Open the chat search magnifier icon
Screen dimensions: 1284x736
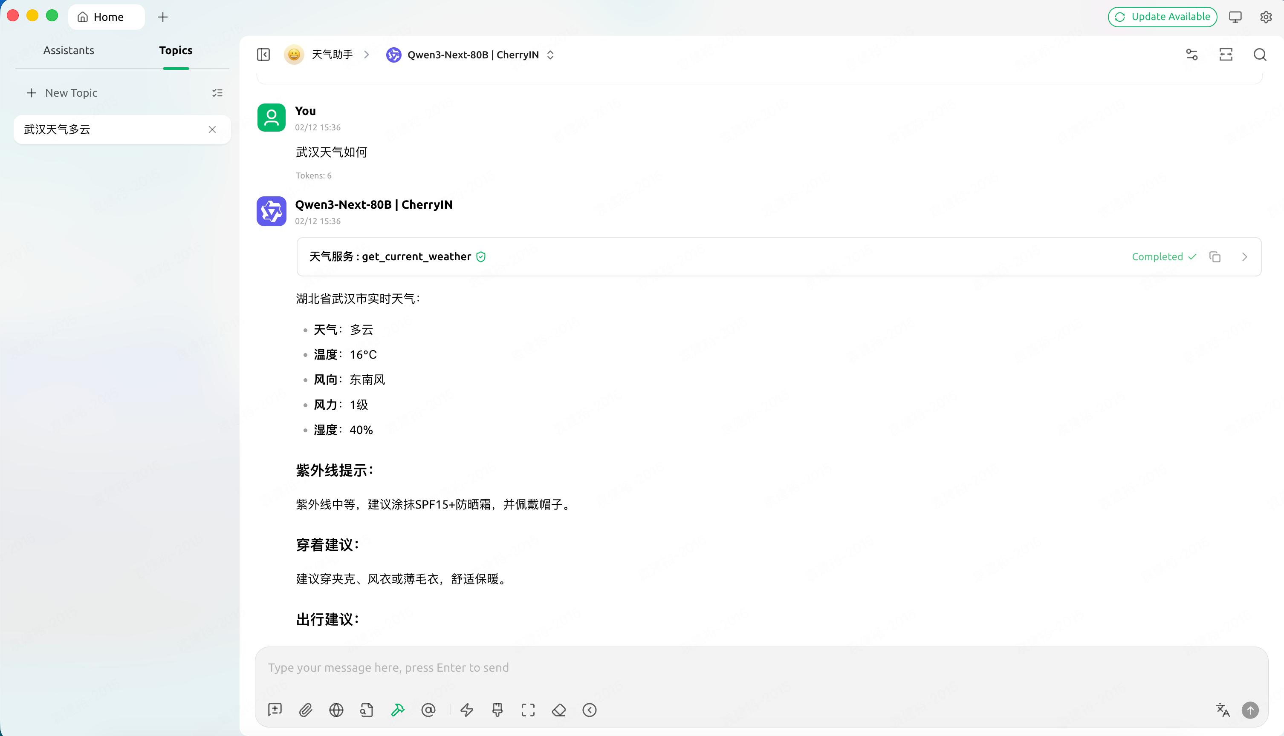click(1260, 55)
